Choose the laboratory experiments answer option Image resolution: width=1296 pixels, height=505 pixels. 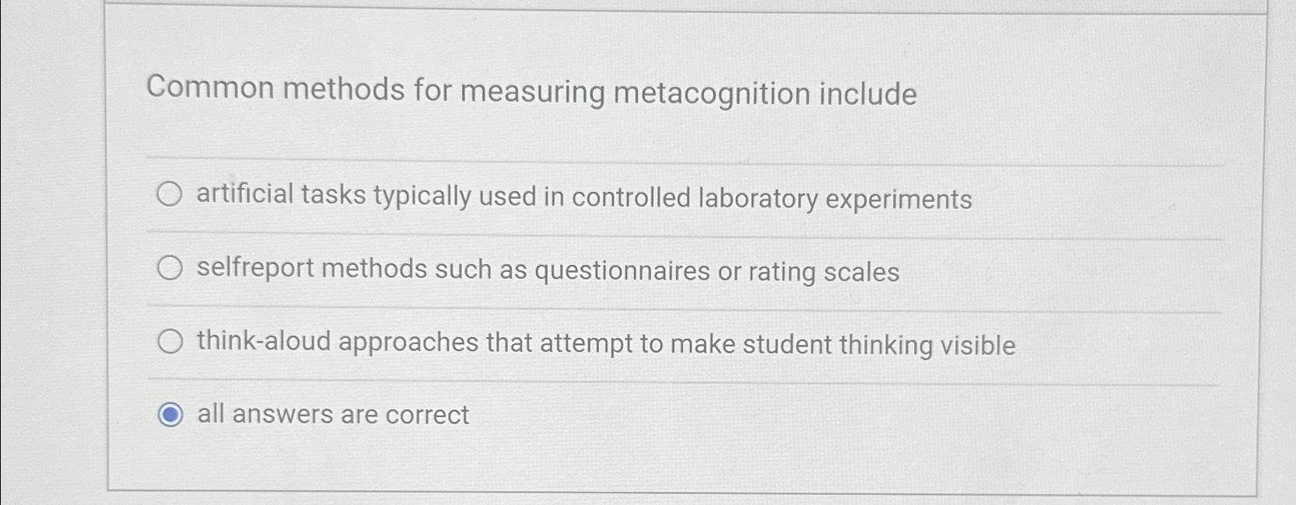point(583,198)
